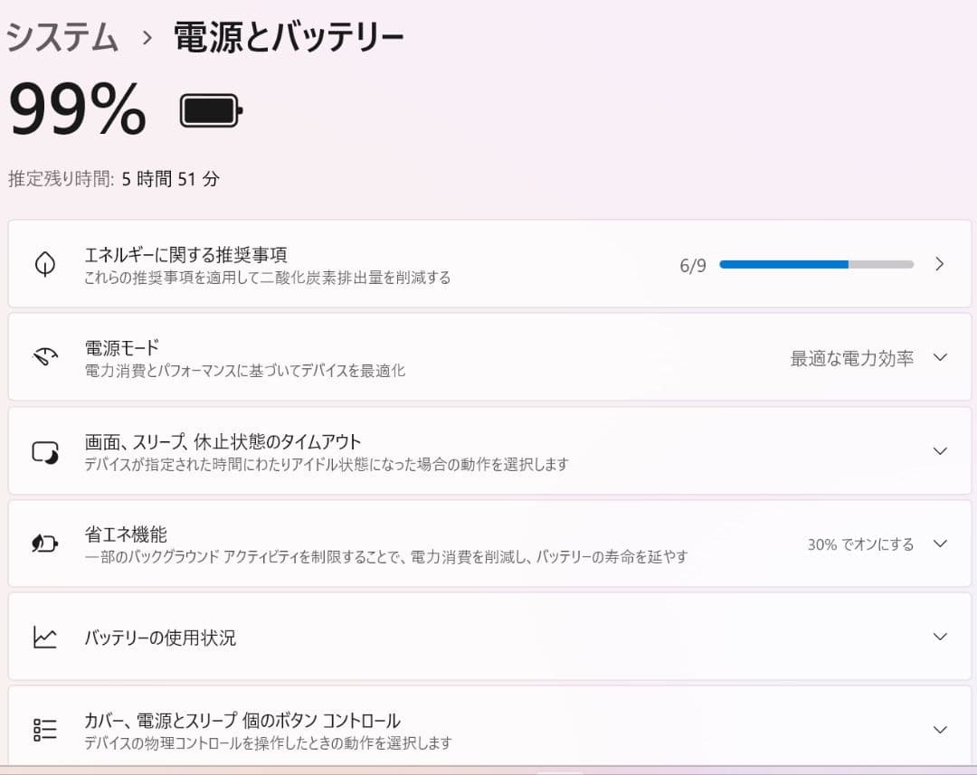Expand the 画面、スリープ、休止状態のタイムアウト section
Screen dimensions: 977x775
tap(939, 449)
